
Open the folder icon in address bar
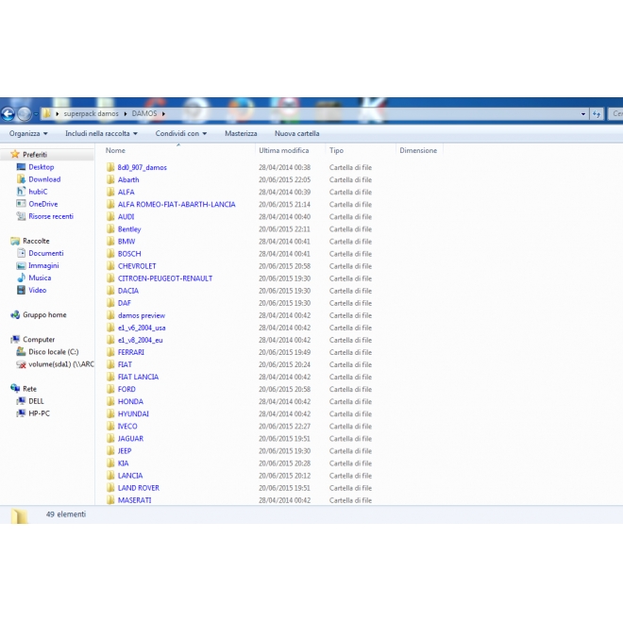point(47,114)
